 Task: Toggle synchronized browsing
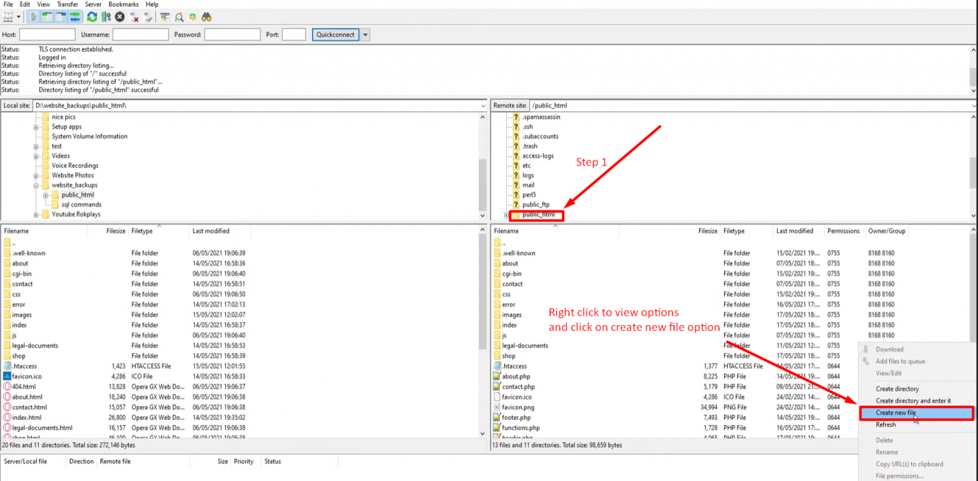coord(193,17)
